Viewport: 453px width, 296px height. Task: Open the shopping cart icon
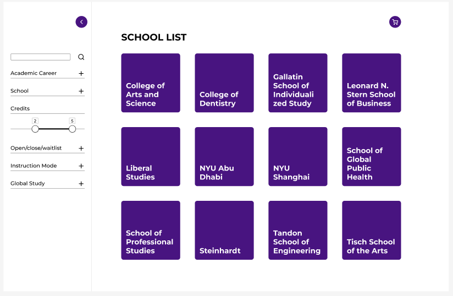click(x=395, y=22)
